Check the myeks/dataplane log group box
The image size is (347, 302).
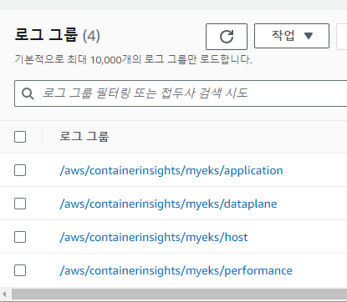[20, 204]
